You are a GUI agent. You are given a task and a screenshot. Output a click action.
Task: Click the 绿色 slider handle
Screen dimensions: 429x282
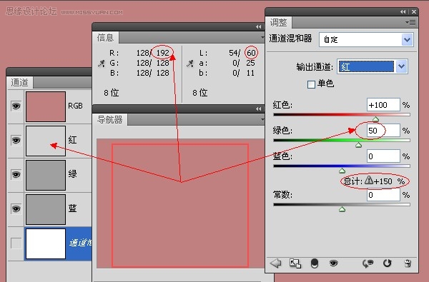[x=358, y=145]
